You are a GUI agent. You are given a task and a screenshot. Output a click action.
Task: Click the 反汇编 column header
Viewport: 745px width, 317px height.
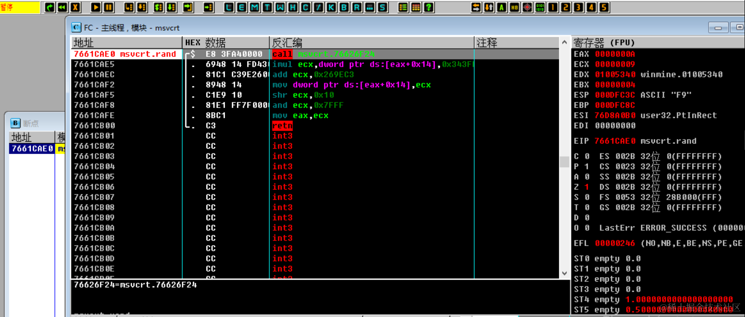tap(372, 42)
